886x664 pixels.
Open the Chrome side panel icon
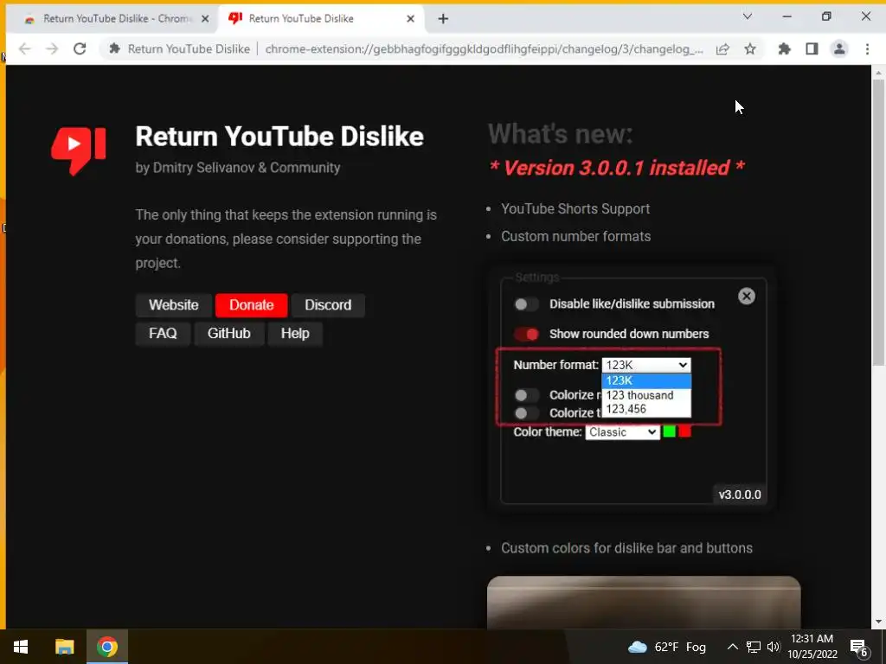(x=812, y=49)
